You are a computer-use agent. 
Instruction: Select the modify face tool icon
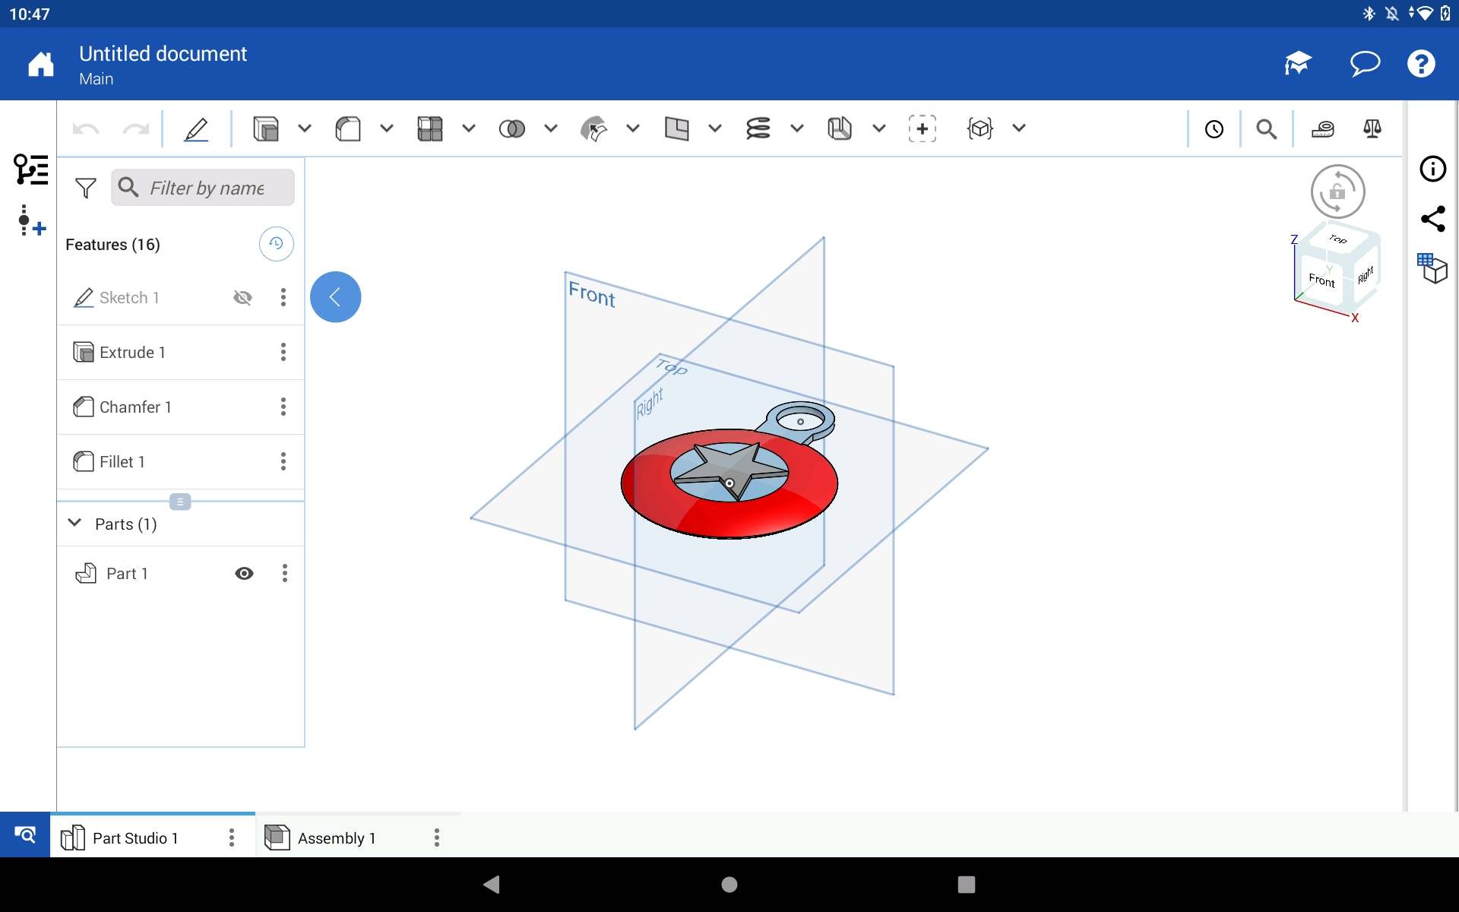594,129
